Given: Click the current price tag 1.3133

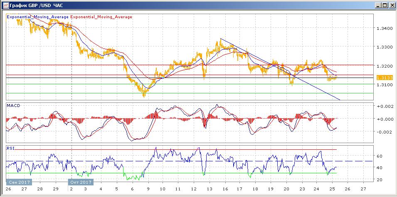Looking at the screenshot, I should 382,78.
